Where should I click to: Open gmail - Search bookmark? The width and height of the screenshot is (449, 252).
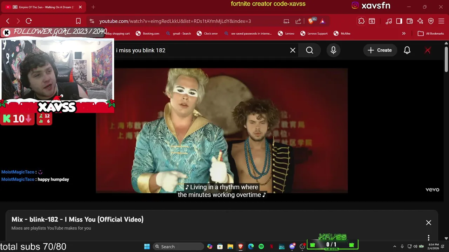click(178, 34)
